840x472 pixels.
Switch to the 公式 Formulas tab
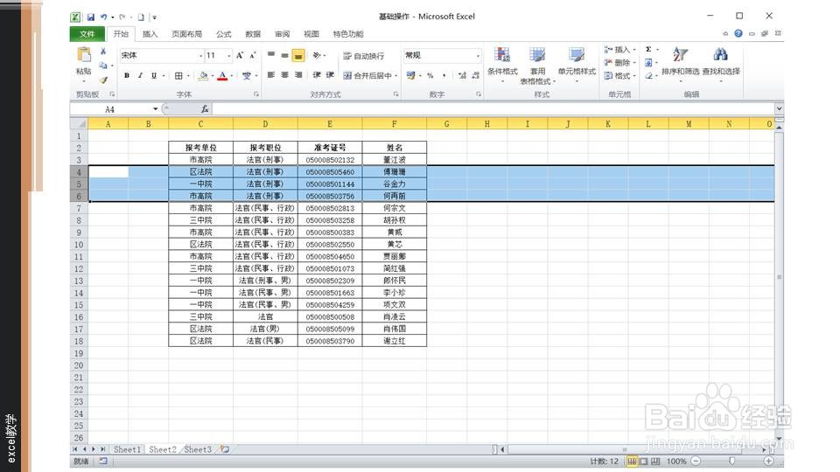[223, 34]
